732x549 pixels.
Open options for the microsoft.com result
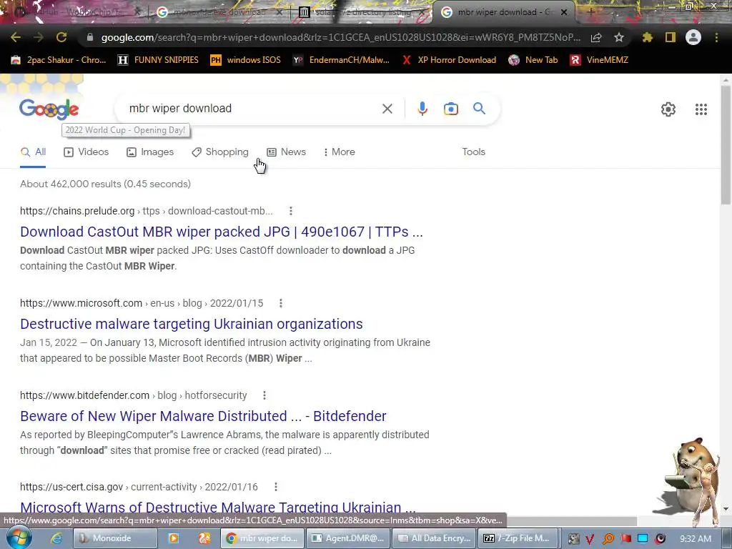tap(280, 303)
